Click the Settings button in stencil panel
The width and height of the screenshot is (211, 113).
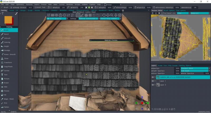73,19
